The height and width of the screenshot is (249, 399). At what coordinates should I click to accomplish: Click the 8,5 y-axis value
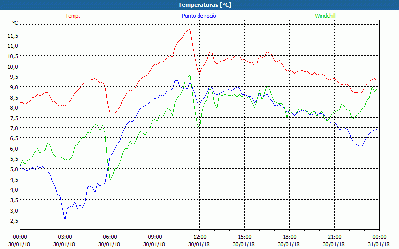tap(14, 98)
